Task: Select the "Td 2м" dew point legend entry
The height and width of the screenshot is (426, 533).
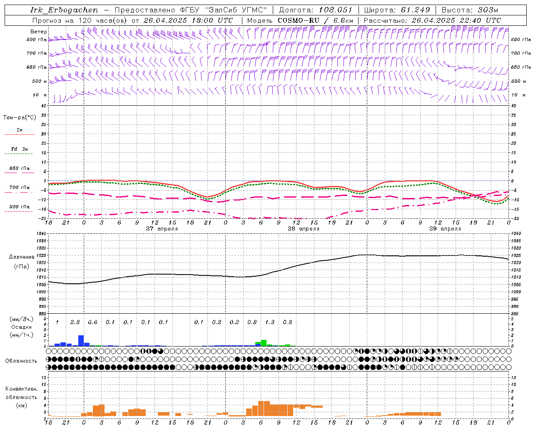Action: point(19,149)
